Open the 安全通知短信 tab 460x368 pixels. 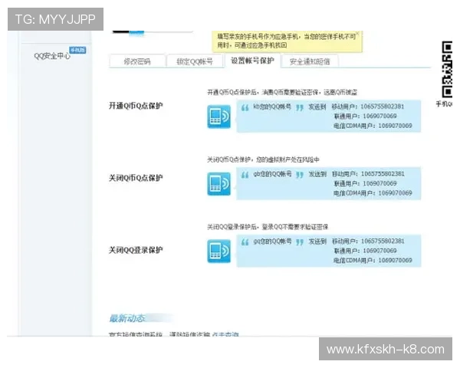tap(310, 61)
